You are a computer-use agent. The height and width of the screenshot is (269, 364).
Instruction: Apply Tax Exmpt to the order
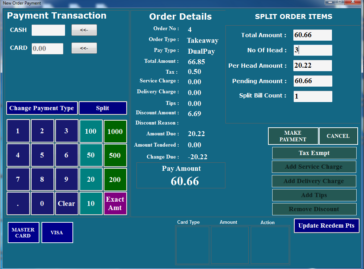(x=314, y=153)
